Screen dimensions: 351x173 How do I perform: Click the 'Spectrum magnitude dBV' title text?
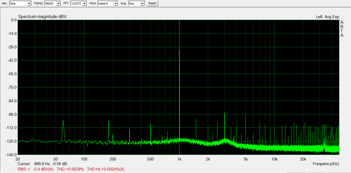[x=42, y=17]
